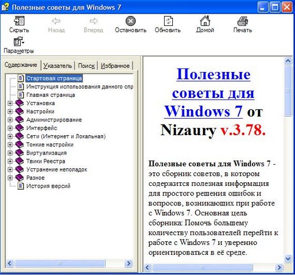
Task: Select История версий in the tree
Action: [48, 186]
